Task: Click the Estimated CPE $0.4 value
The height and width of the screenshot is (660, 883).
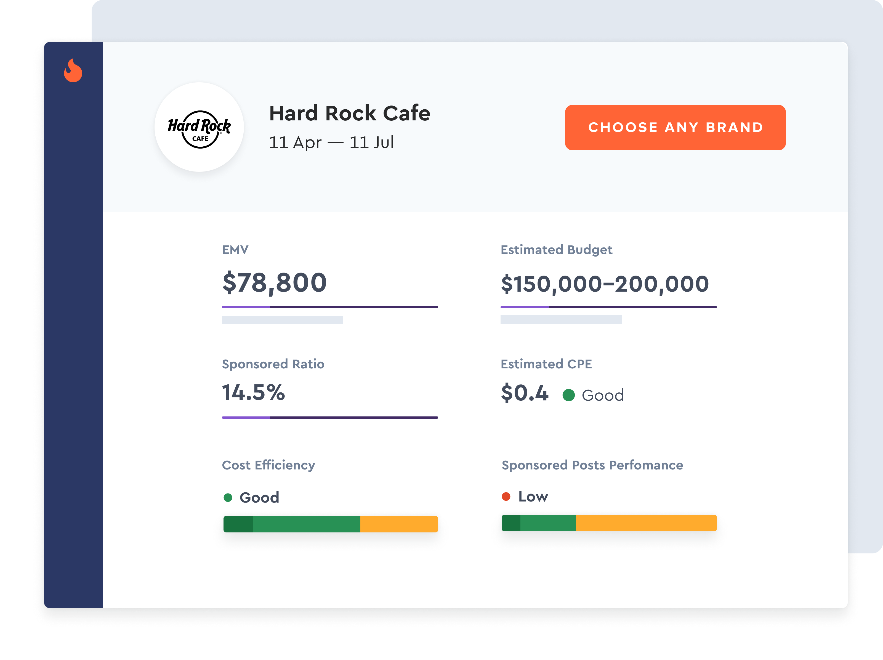Action: click(525, 393)
